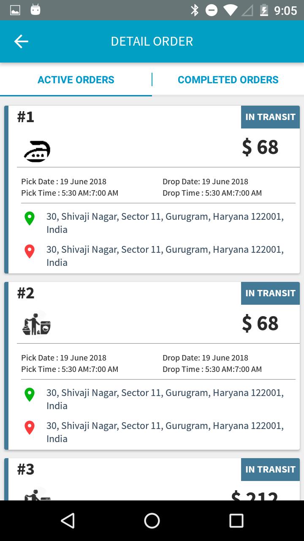Tap the back arrow in header
The image size is (304, 541).
pyautogui.click(x=21, y=41)
